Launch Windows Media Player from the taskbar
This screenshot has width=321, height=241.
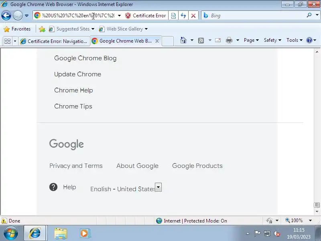(x=84, y=233)
